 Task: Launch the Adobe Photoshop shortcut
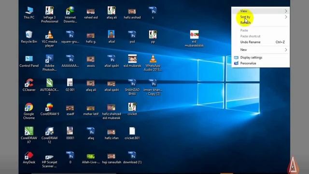(49, 63)
